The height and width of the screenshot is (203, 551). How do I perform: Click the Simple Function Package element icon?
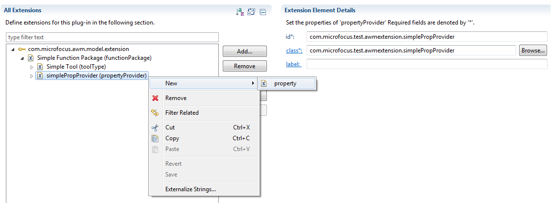[x=30, y=58]
